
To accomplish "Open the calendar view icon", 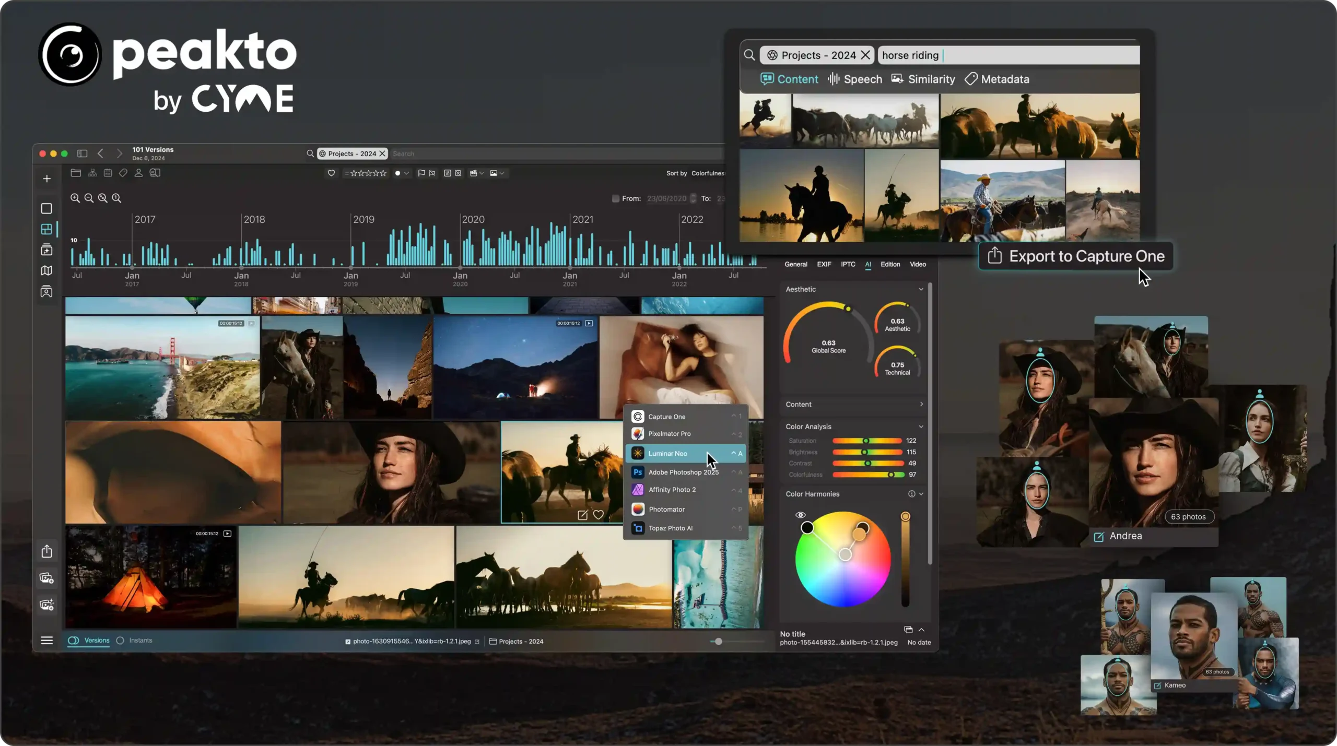I will click(x=108, y=173).
